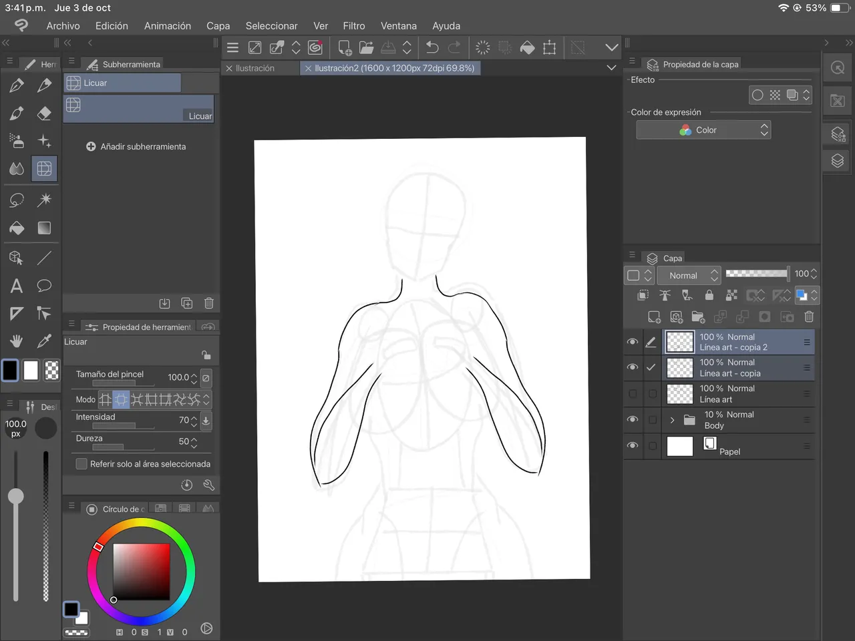Select the black main color swatch
Screen dimensions: 855x641
tap(10, 370)
